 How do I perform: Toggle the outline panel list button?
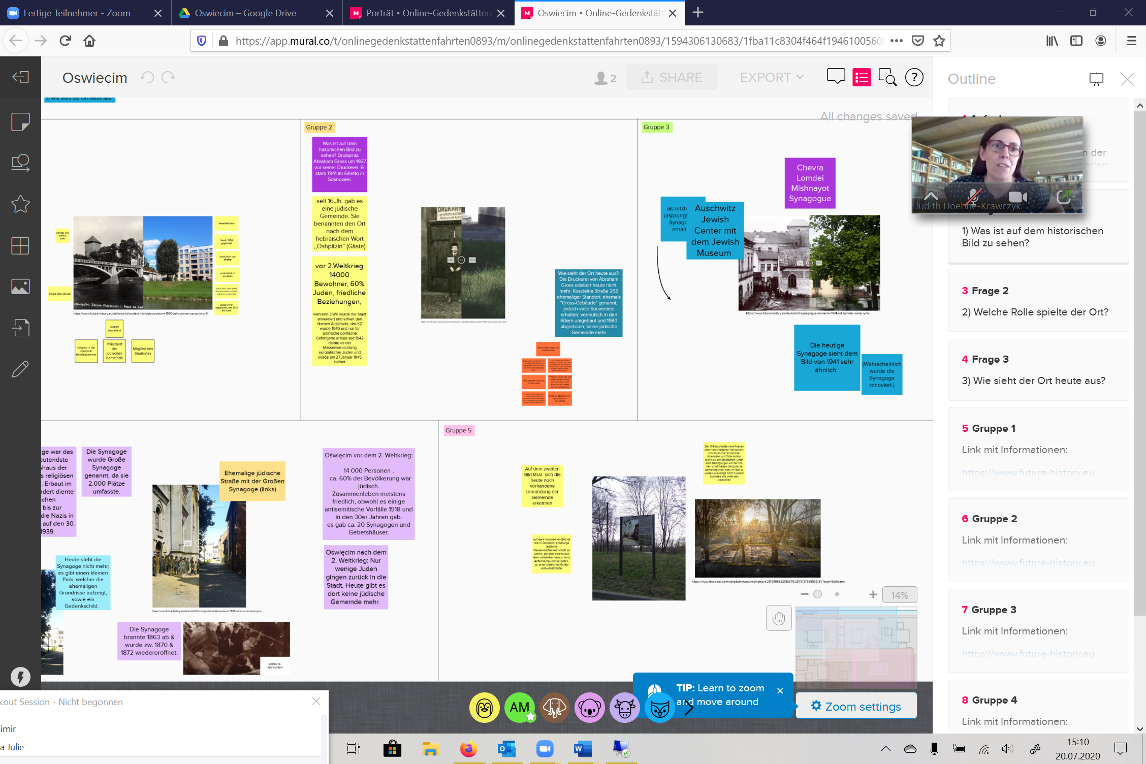click(862, 77)
